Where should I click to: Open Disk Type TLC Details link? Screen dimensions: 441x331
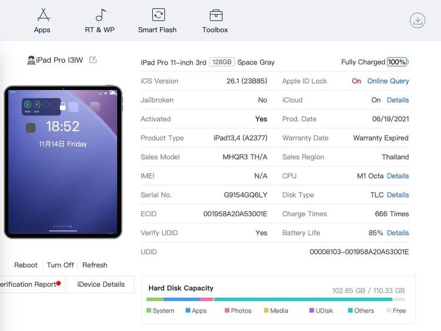click(397, 195)
